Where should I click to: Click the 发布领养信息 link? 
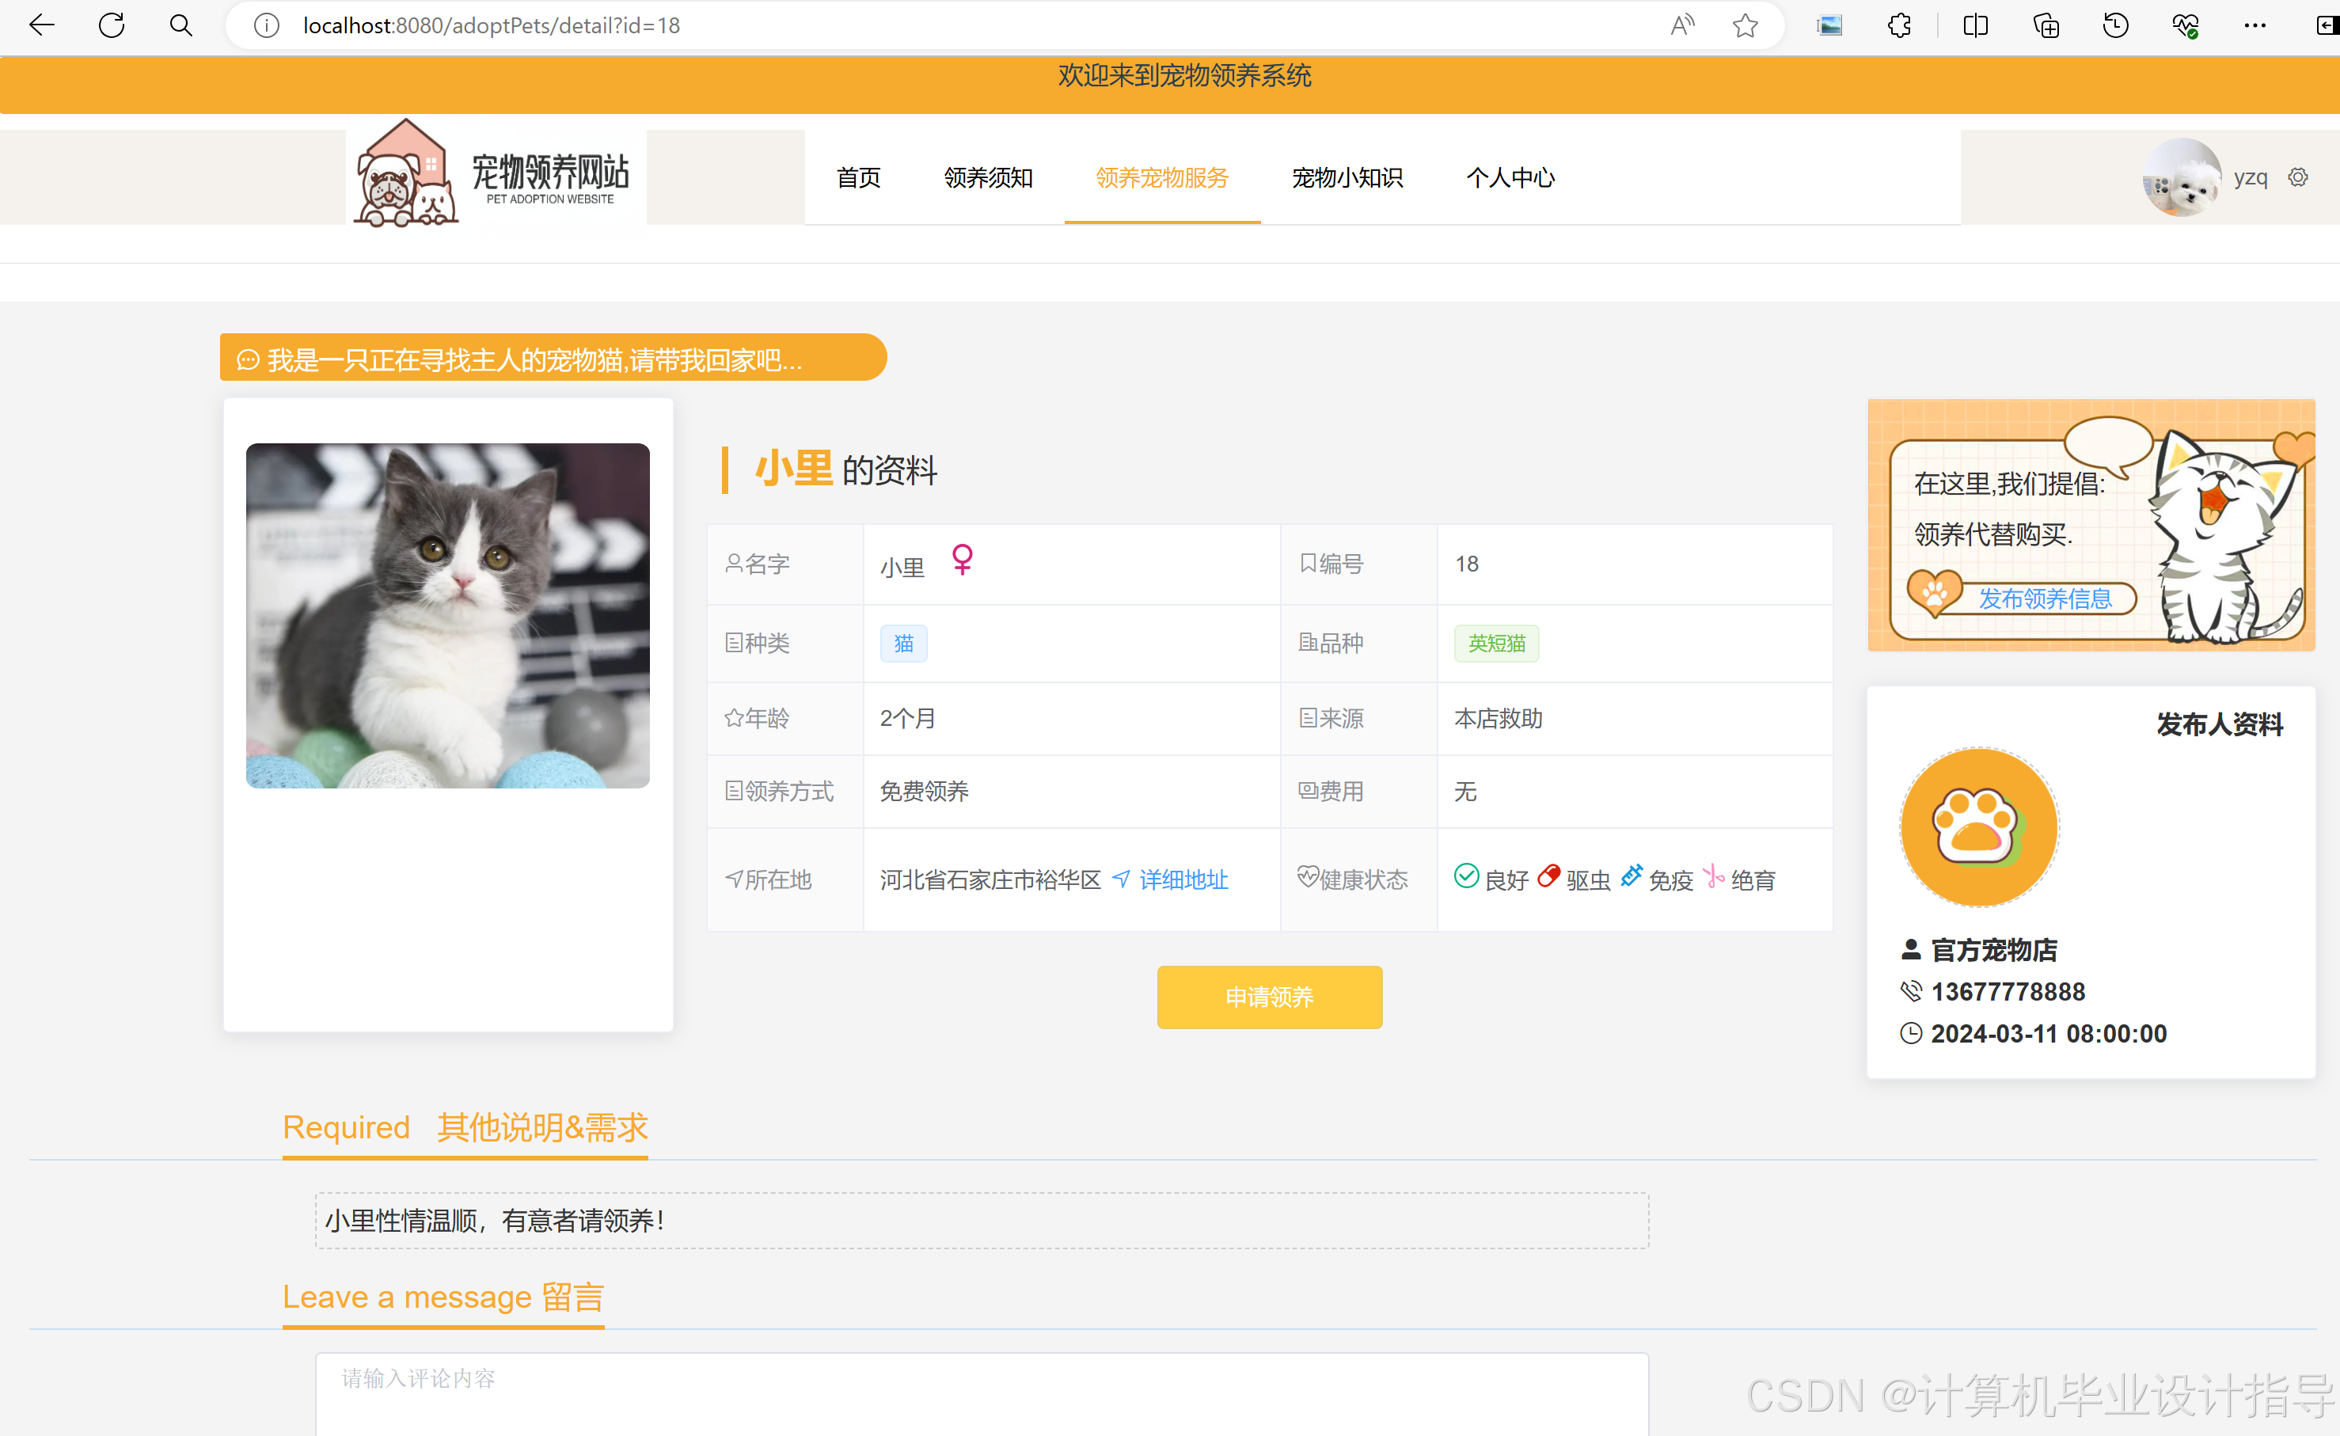pos(2045,598)
